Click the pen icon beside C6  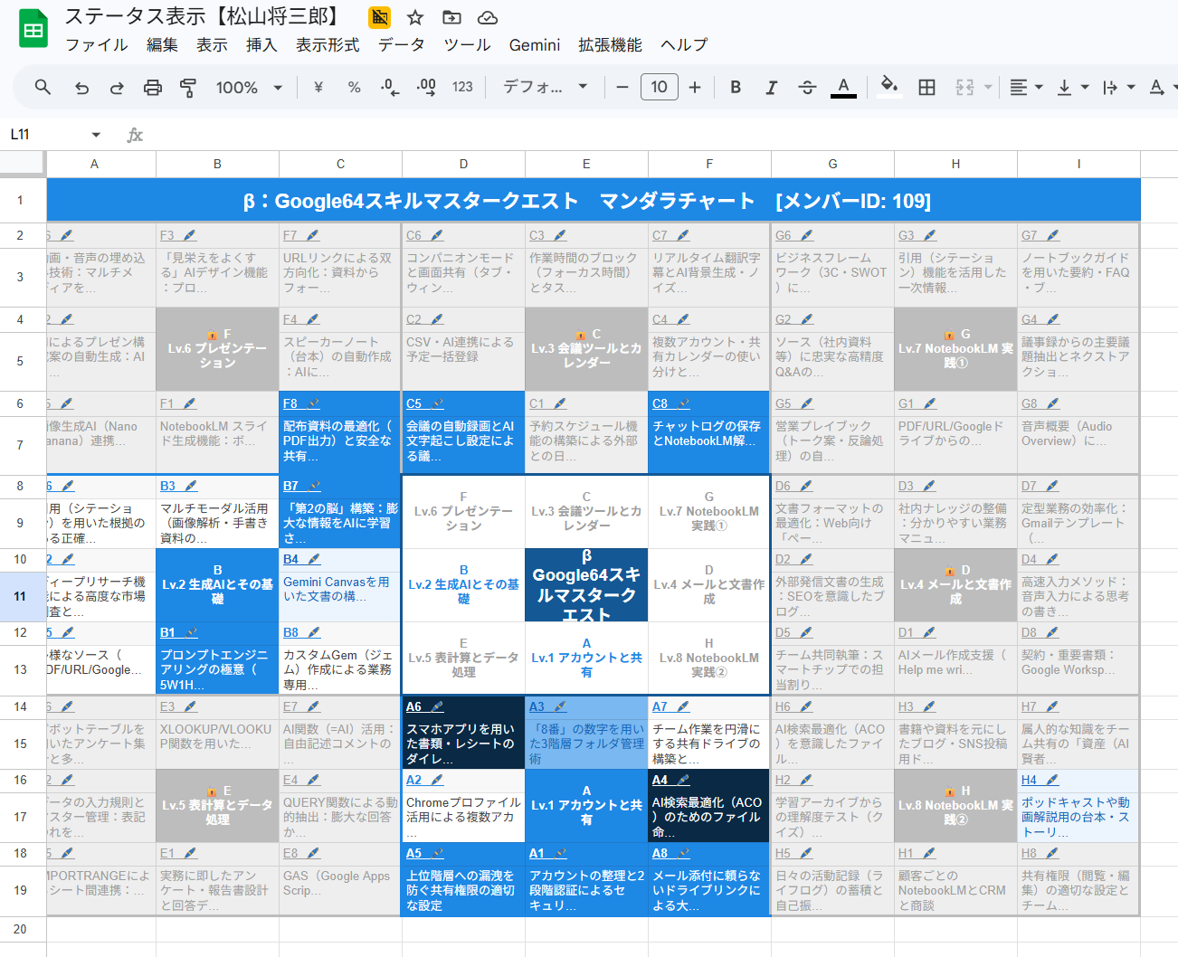(437, 235)
